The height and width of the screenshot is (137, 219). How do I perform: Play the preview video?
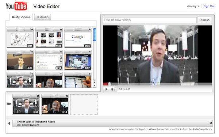pyautogui.click(x=107, y=89)
